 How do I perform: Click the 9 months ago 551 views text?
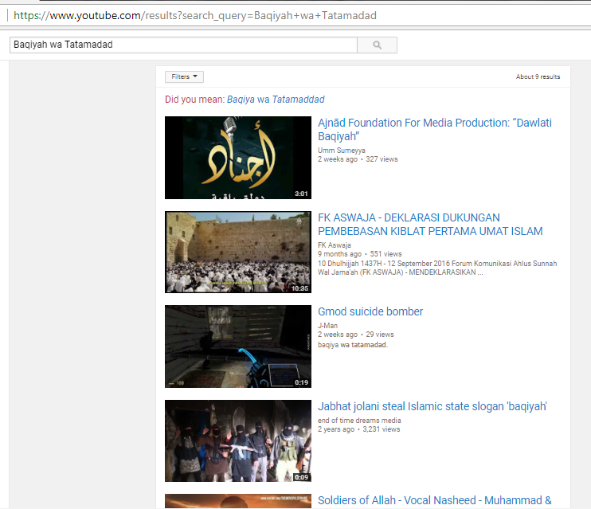pos(359,254)
